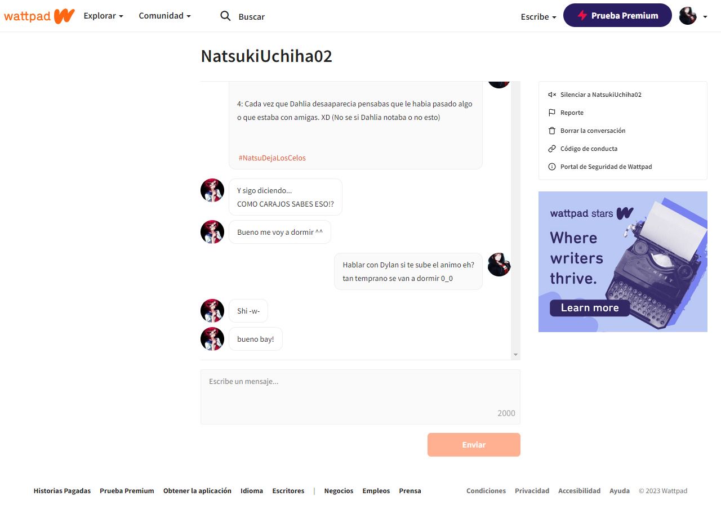Expand the Explorar dropdown menu
This screenshot has height=514, width=721.
pyautogui.click(x=103, y=16)
